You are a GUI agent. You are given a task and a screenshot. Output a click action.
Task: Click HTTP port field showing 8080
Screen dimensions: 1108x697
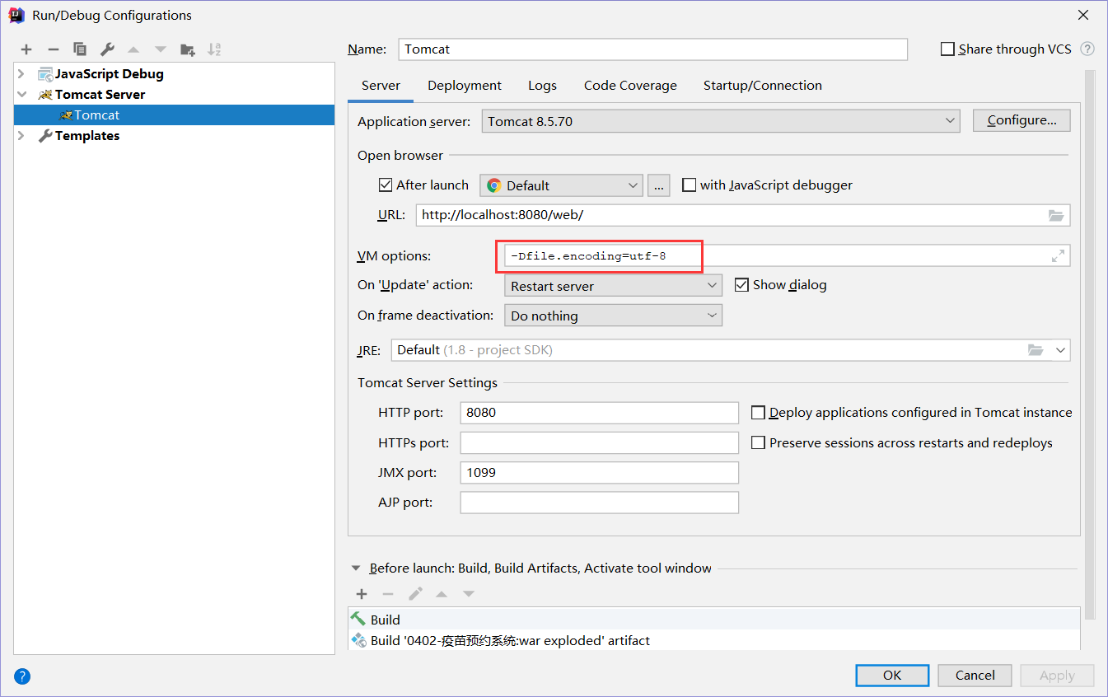(x=600, y=413)
